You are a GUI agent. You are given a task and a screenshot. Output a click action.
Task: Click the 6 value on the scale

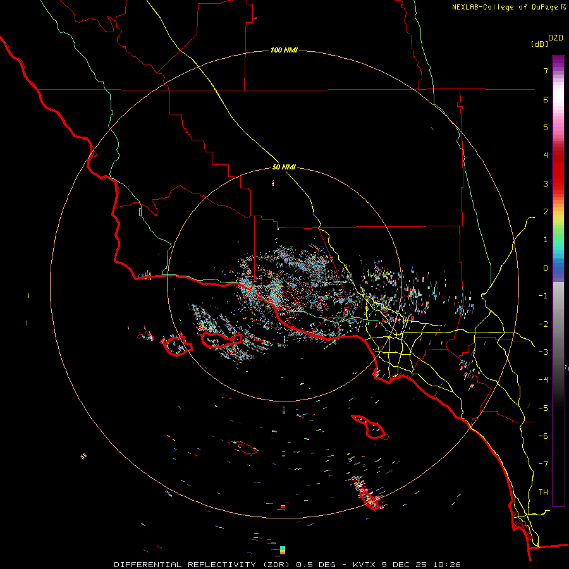(546, 99)
